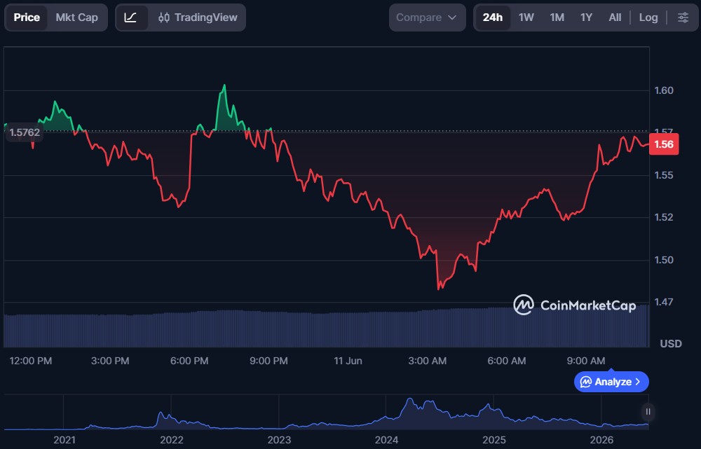Viewport: 701px width, 449px height.
Task: Click the 1.47 price axis label
Action: [x=663, y=302]
